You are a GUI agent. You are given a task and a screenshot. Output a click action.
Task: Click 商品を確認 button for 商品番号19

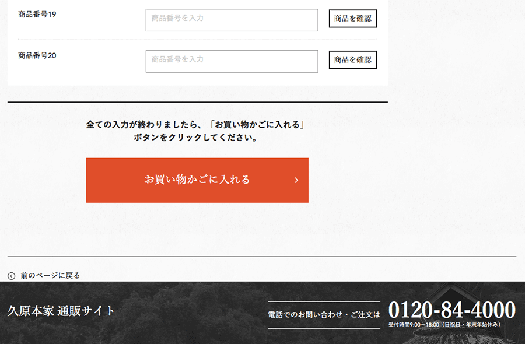coord(353,19)
